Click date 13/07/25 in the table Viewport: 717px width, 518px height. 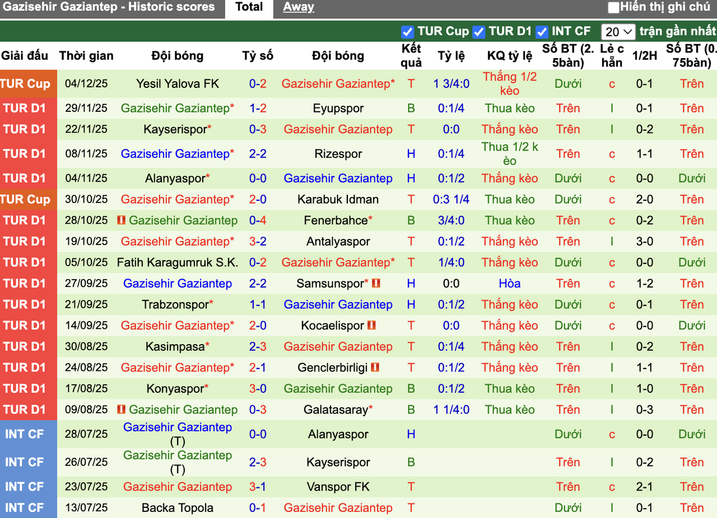coord(86,508)
